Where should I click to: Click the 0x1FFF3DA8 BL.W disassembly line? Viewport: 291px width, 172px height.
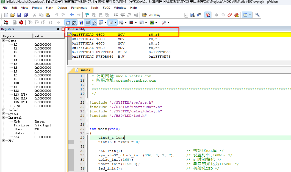(121, 52)
